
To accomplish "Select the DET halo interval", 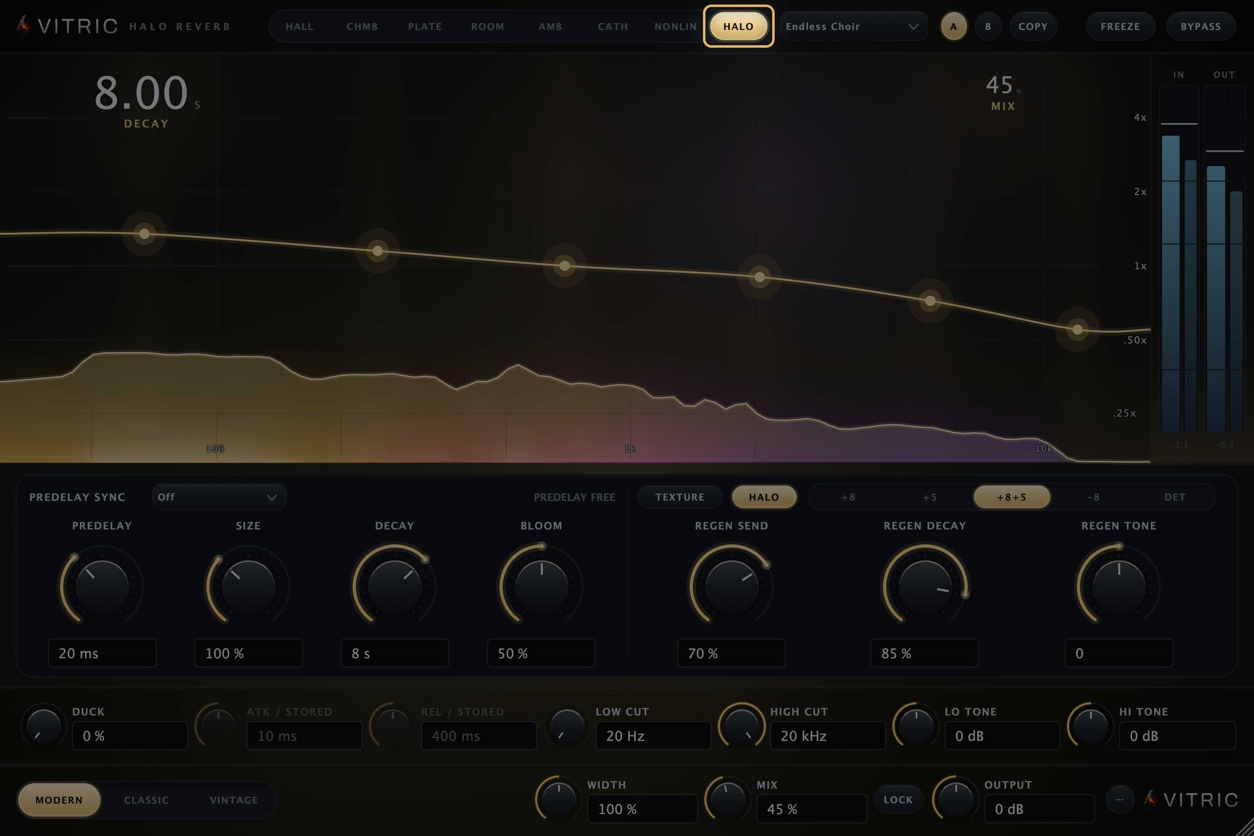I will (1175, 497).
